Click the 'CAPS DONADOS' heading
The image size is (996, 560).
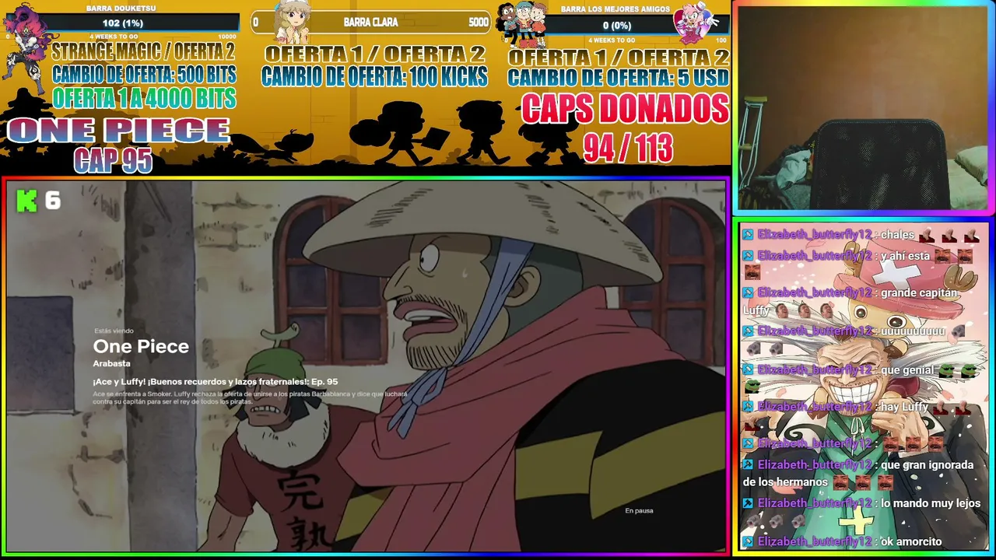coord(625,109)
